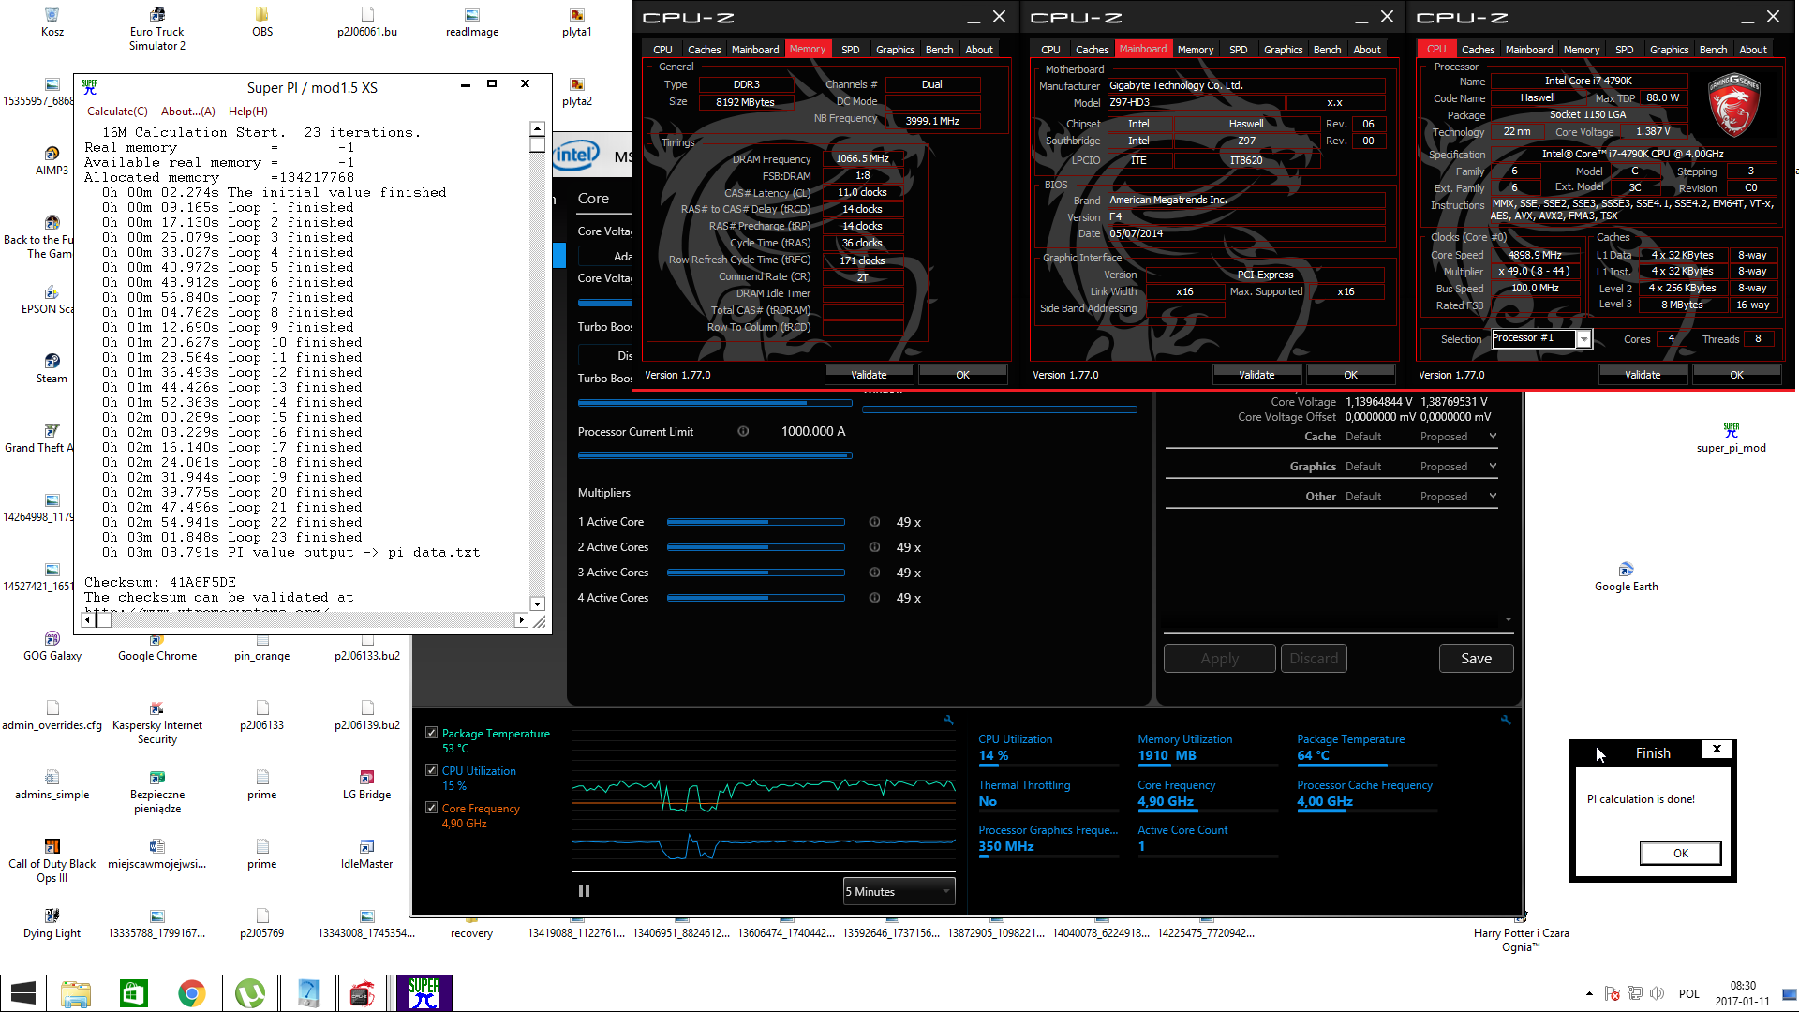The height and width of the screenshot is (1012, 1799).
Task: Open Google Chrome desktop shortcut
Action: tap(157, 646)
